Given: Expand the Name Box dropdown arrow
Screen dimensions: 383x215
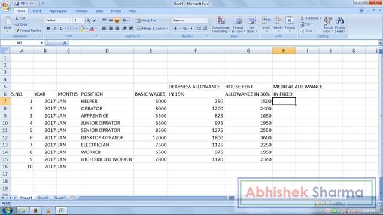Looking at the screenshot, I should 42,43.
